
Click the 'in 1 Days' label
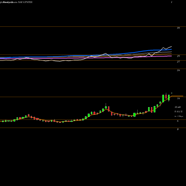pos(179,116)
